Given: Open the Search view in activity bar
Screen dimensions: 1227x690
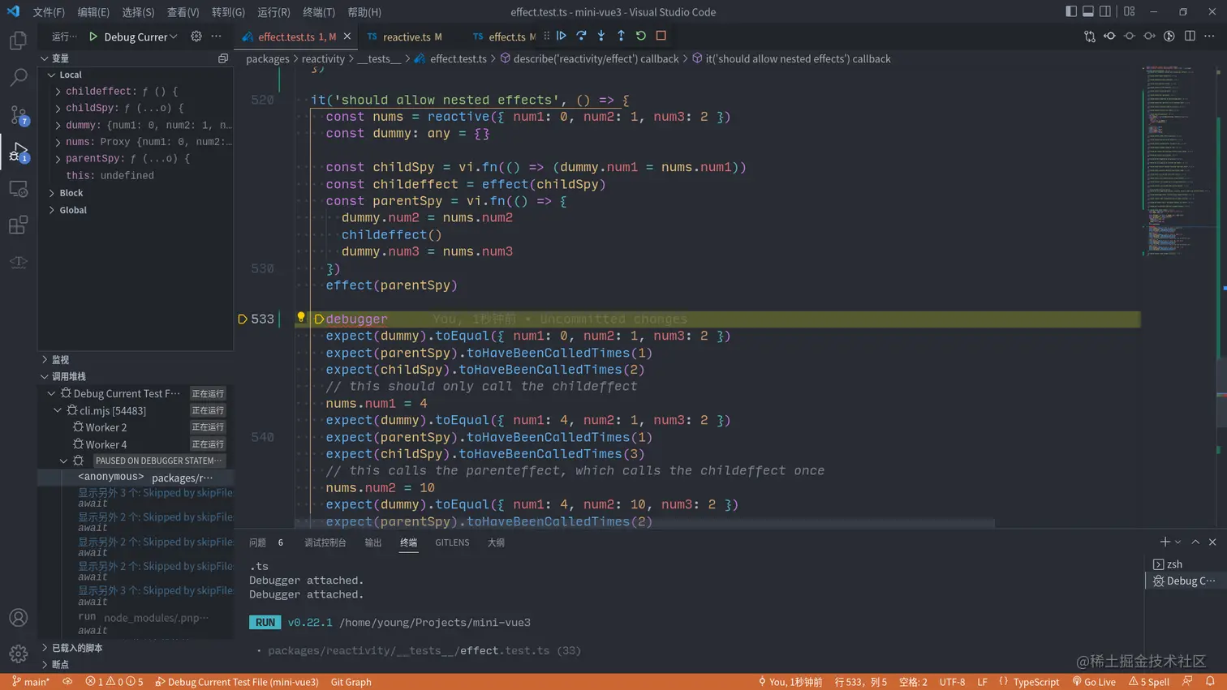Looking at the screenshot, I should (x=18, y=77).
